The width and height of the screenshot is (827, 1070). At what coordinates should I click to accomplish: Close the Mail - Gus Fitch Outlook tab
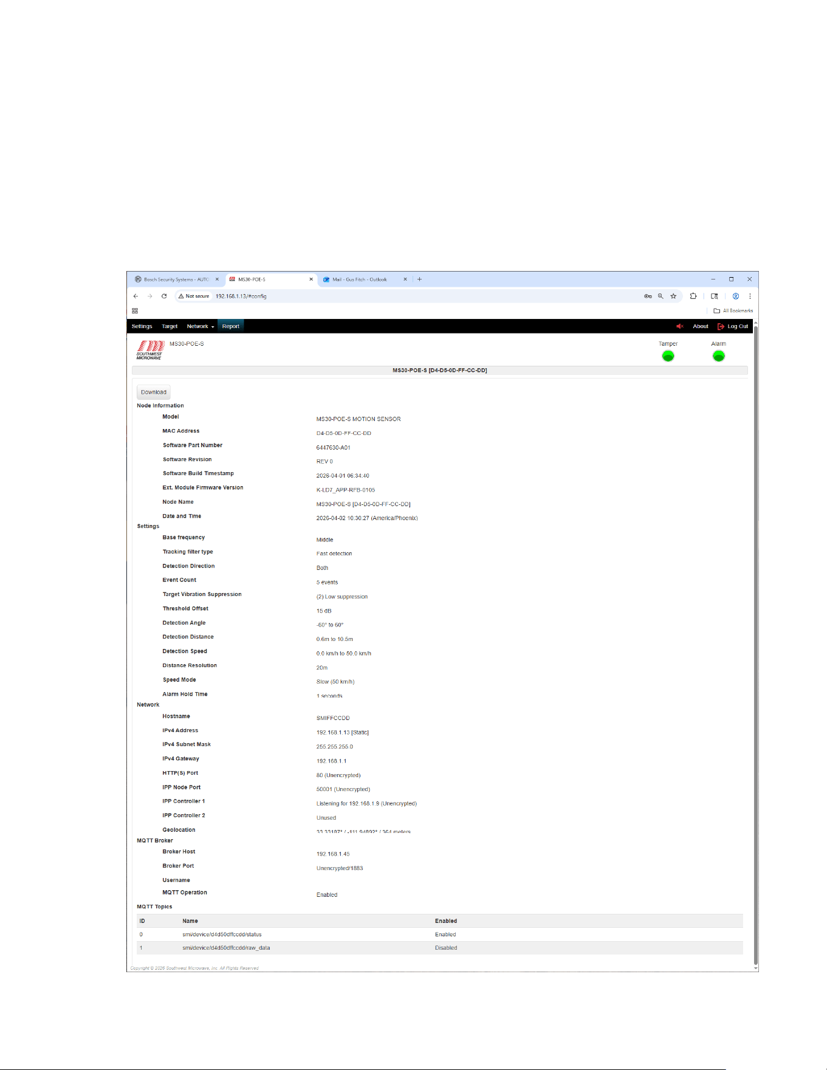click(x=405, y=280)
